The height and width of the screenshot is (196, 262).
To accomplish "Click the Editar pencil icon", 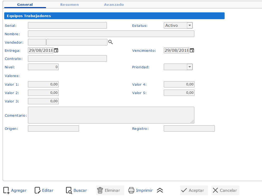I will [38, 190].
